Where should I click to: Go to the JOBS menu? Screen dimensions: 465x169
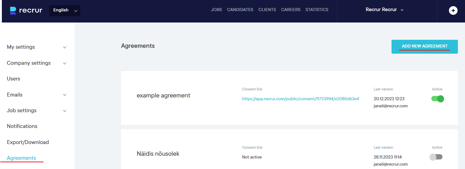point(216,10)
